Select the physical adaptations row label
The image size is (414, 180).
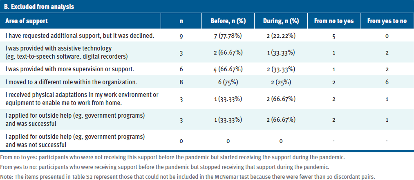click(x=82, y=99)
